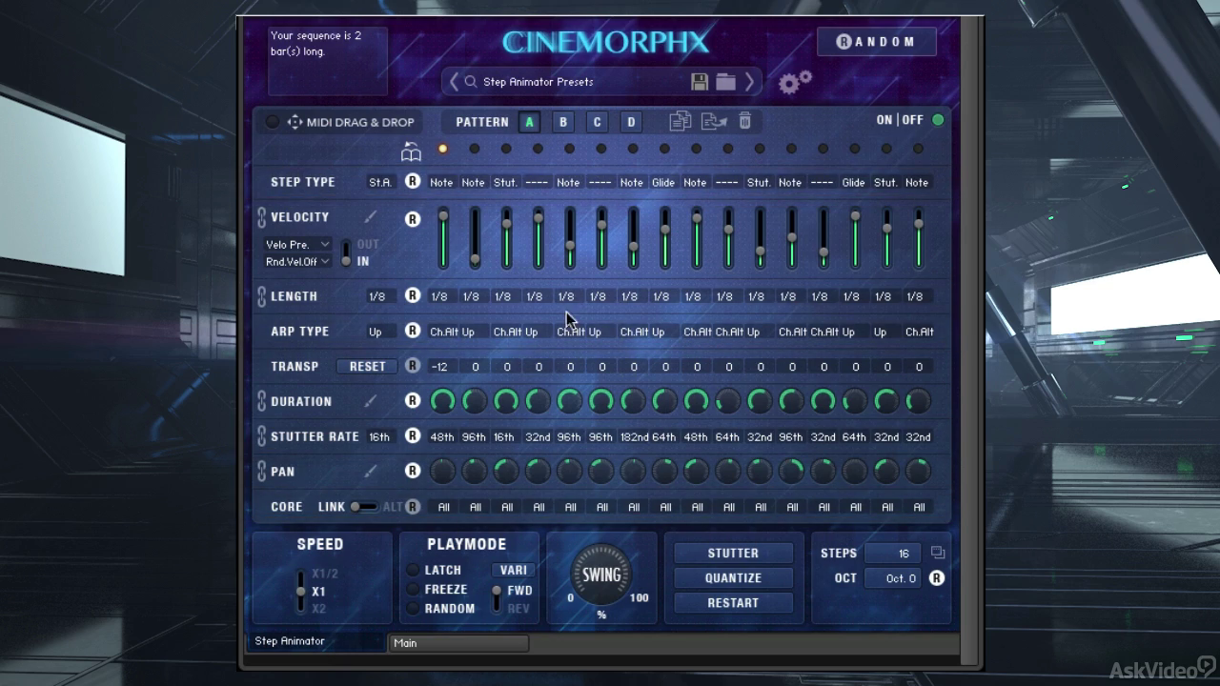
Task: Click the RANDOM button
Action: coord(876,41)
